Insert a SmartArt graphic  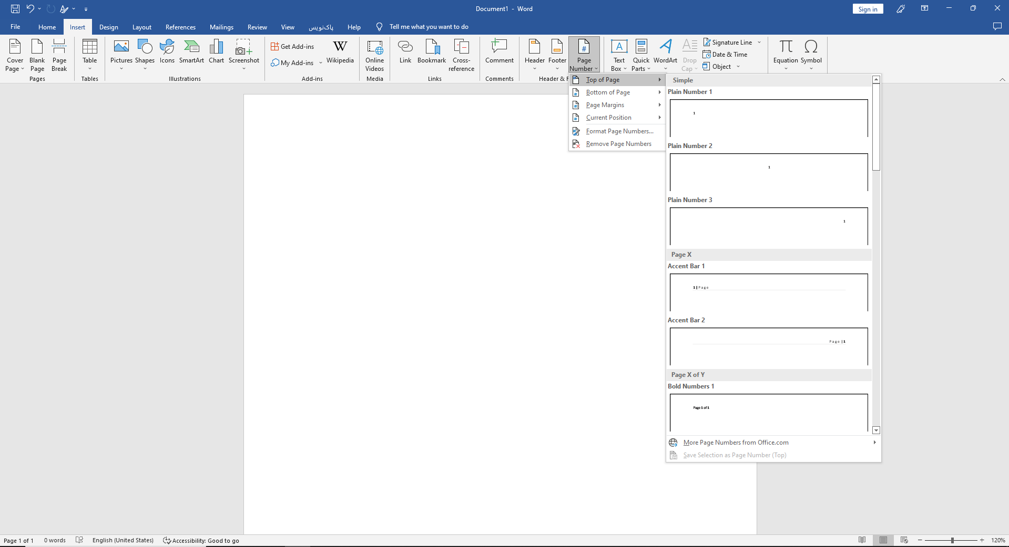point(191,52)
